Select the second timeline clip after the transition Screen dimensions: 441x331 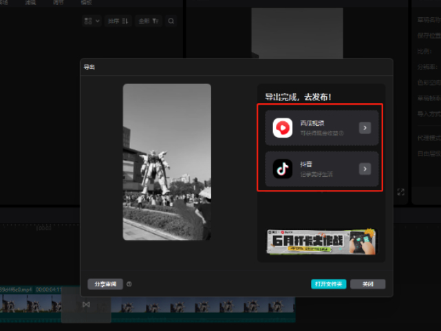[x=203, y=309]
